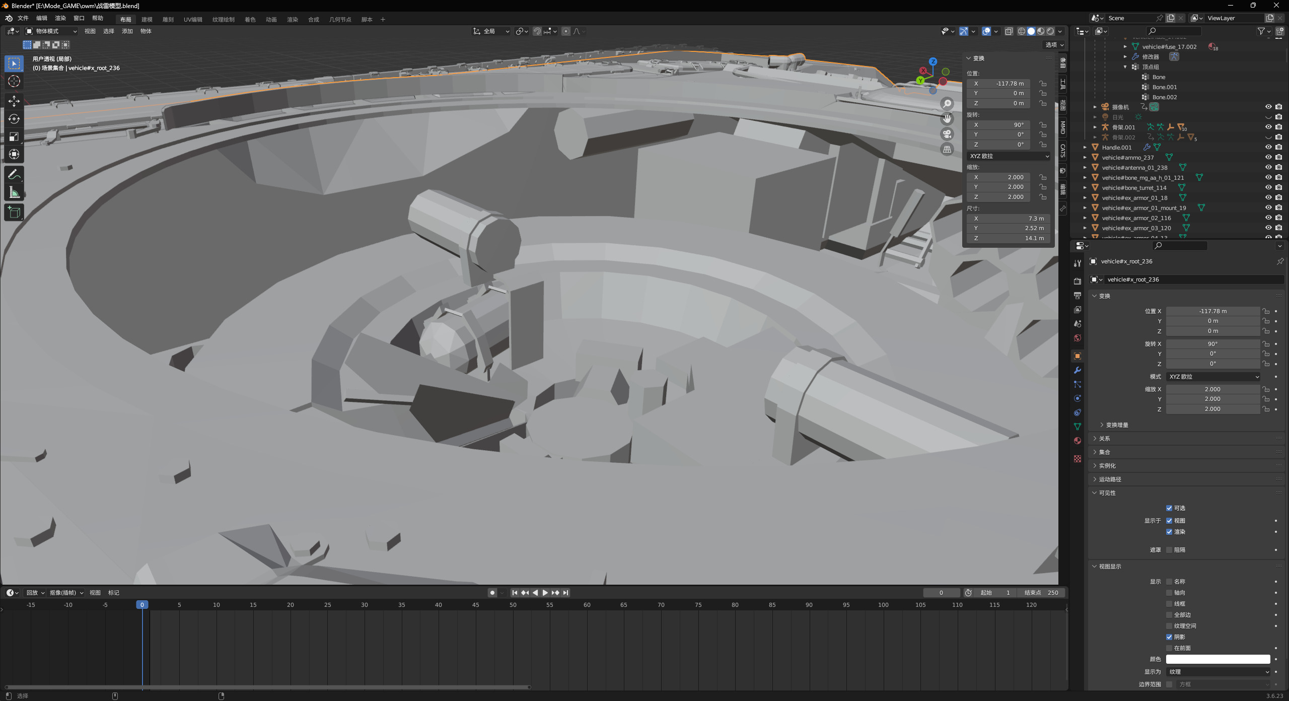
Task: Open the XYZ 欧拉 rotation mode dropdown
Action: [x=1212, y=377]
